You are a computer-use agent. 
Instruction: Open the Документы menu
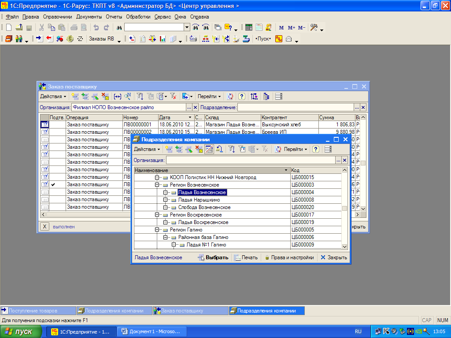pyautogui.click(x=89, y=17)
